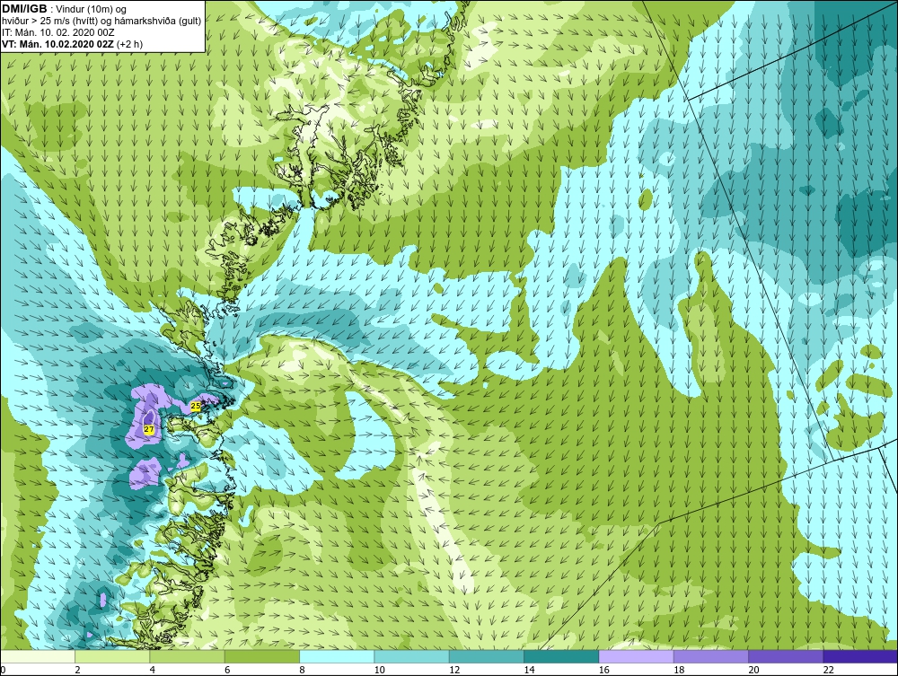Click the DMI/IGB title text
Image resolution: width=898 pixels, height=676 pixels.
(x=24, y=9)
